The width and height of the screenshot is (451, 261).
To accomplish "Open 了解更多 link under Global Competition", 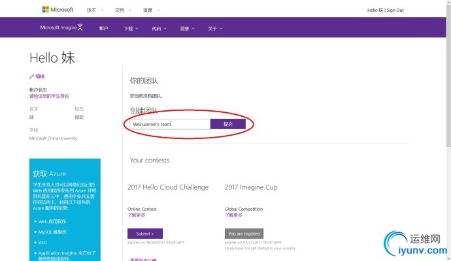I will [x=233, y=215].
